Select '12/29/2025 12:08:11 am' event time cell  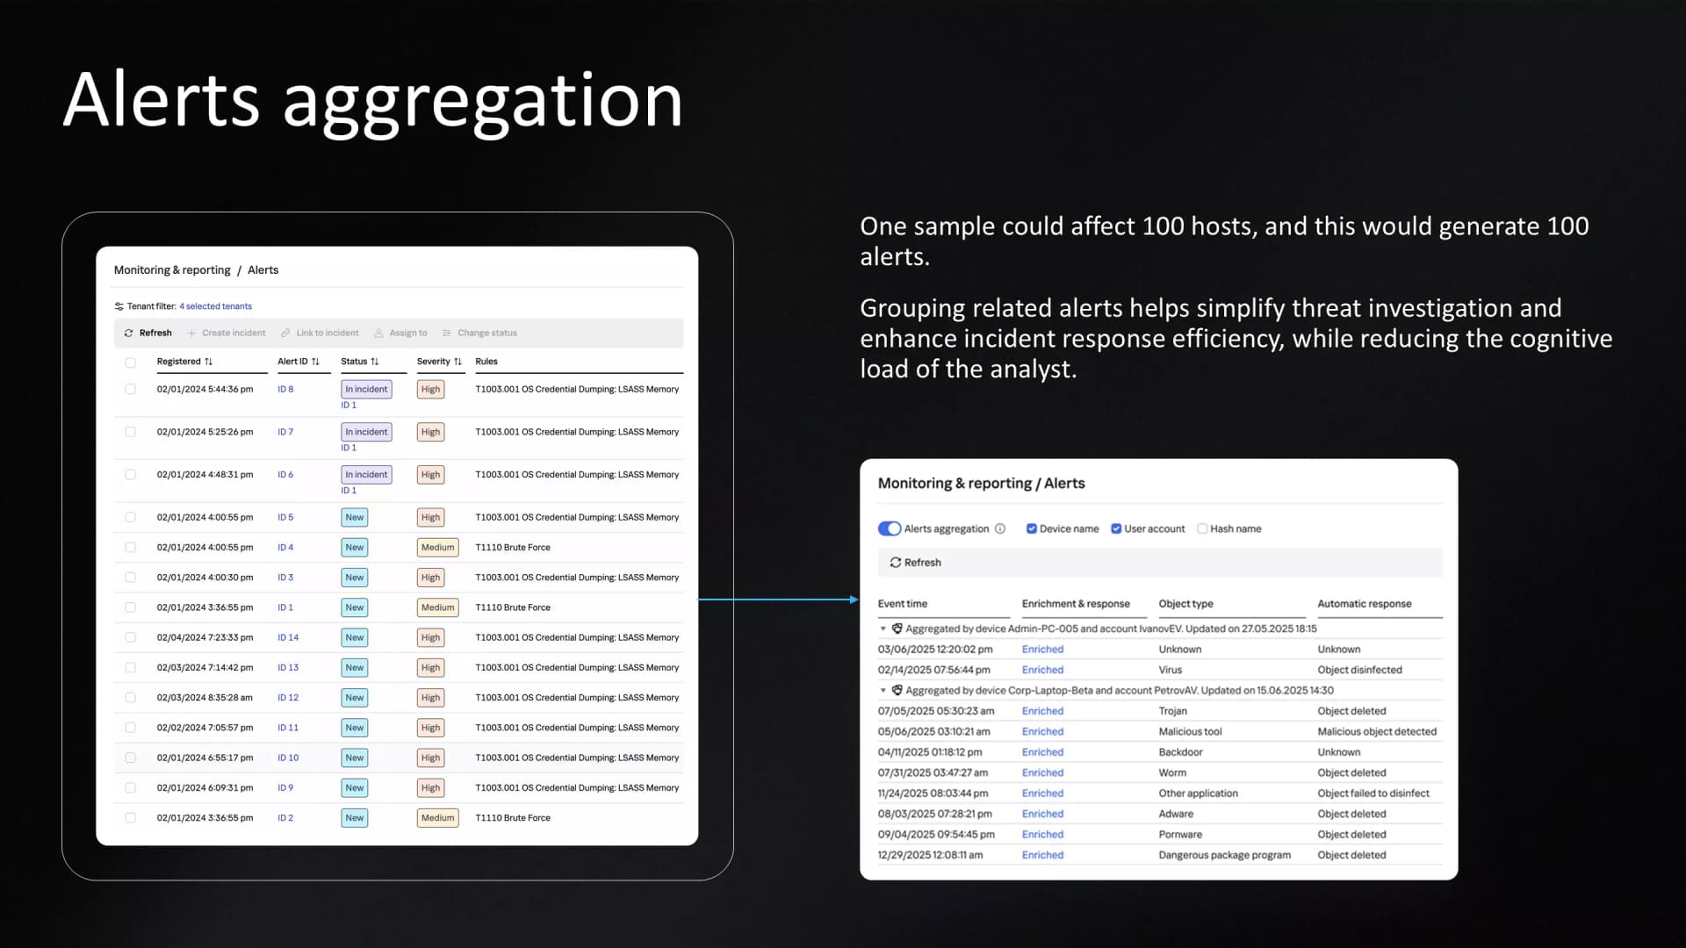point(930,855)
